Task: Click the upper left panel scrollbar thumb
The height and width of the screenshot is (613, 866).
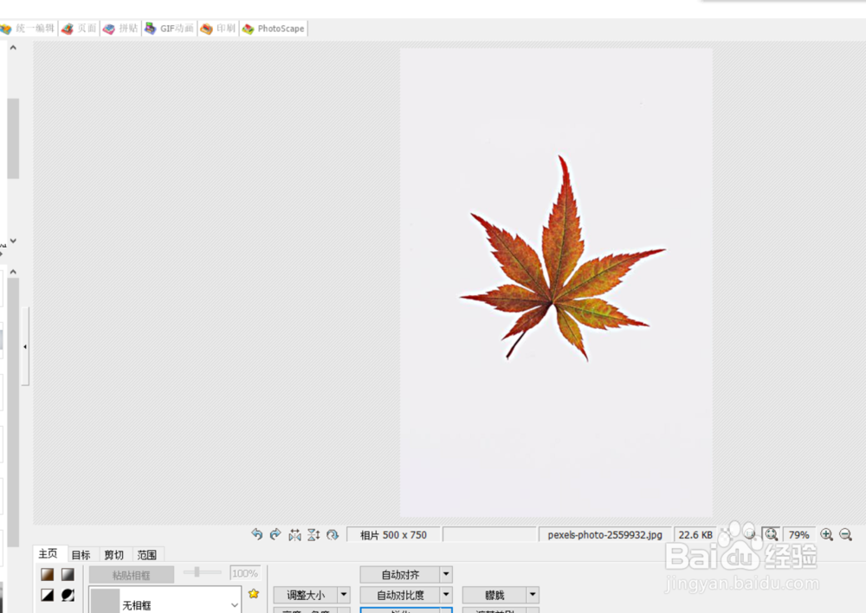Action: [13, 139]
